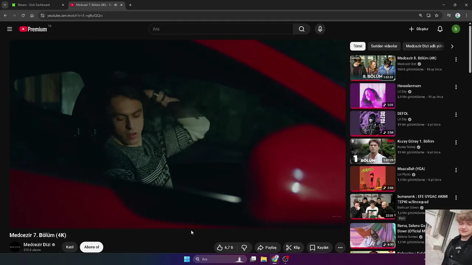The image size is (472, 265).
Task: Open the bumerank EFE UYGAC thumbnail
Action: (372, 206)
